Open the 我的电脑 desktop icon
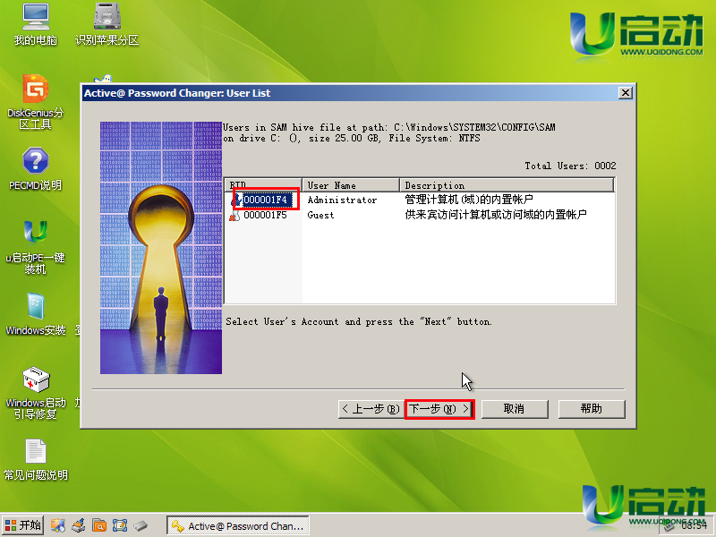The height and width of the screenshot is (537, 716). point(36,24)
